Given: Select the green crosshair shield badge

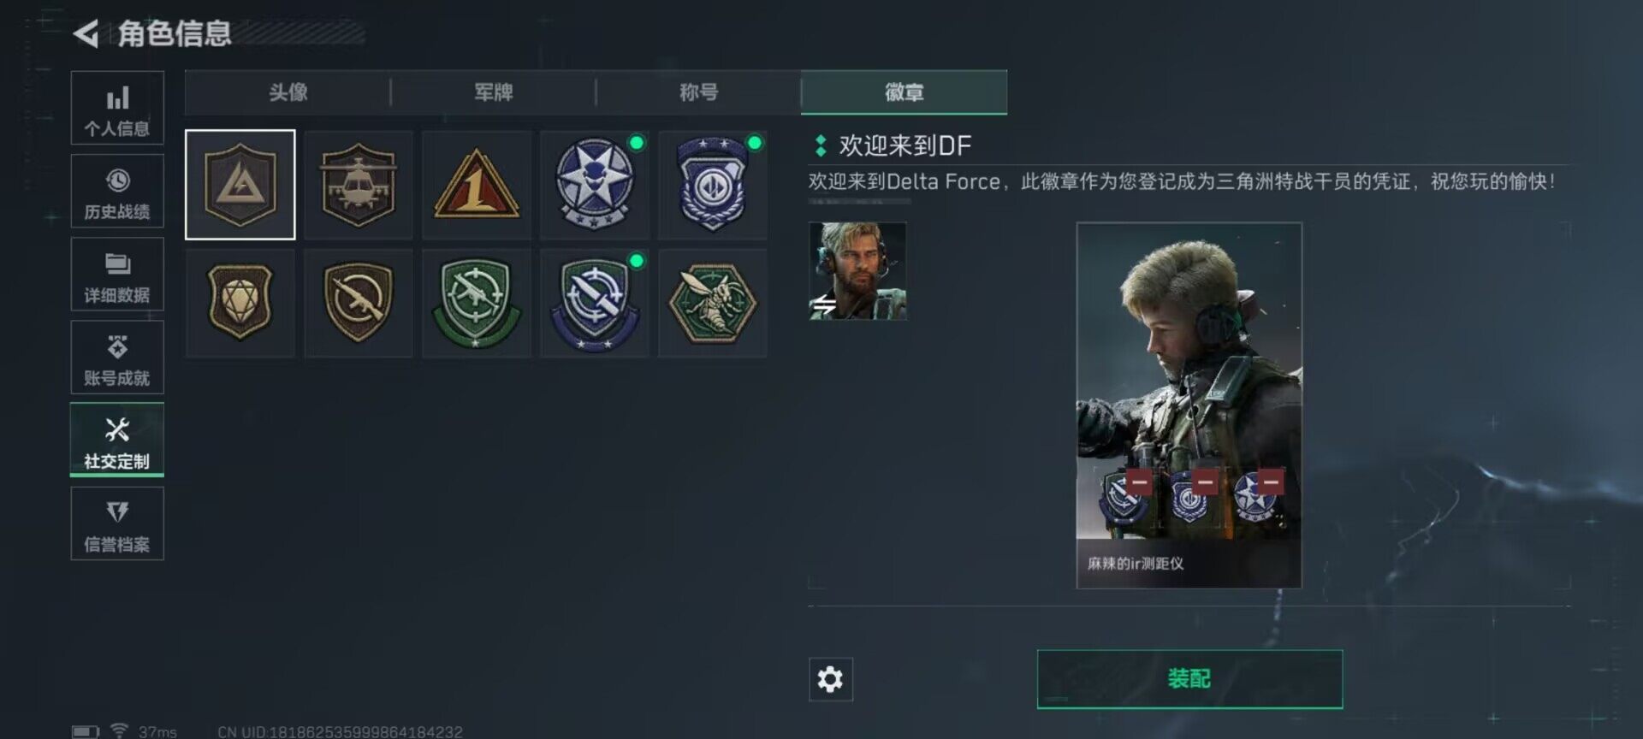Looking at the screenshot, I should coord(477,303).
